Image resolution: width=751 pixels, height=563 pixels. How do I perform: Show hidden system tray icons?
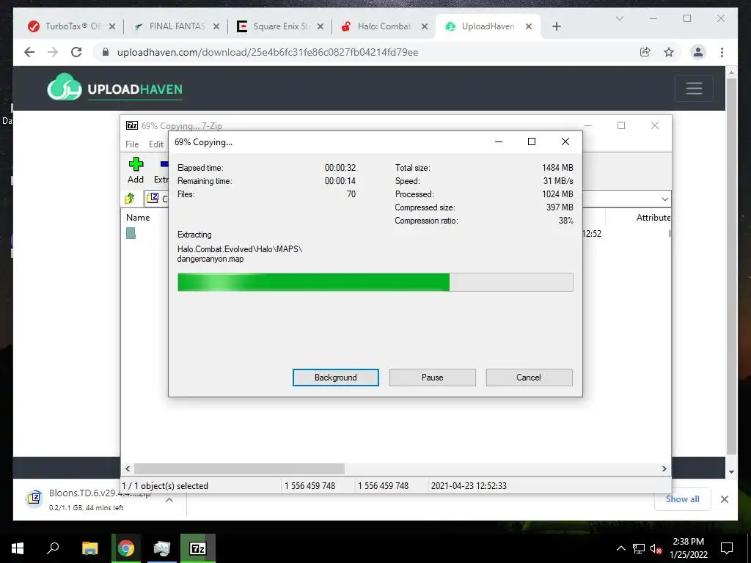[x=620, y=548]
